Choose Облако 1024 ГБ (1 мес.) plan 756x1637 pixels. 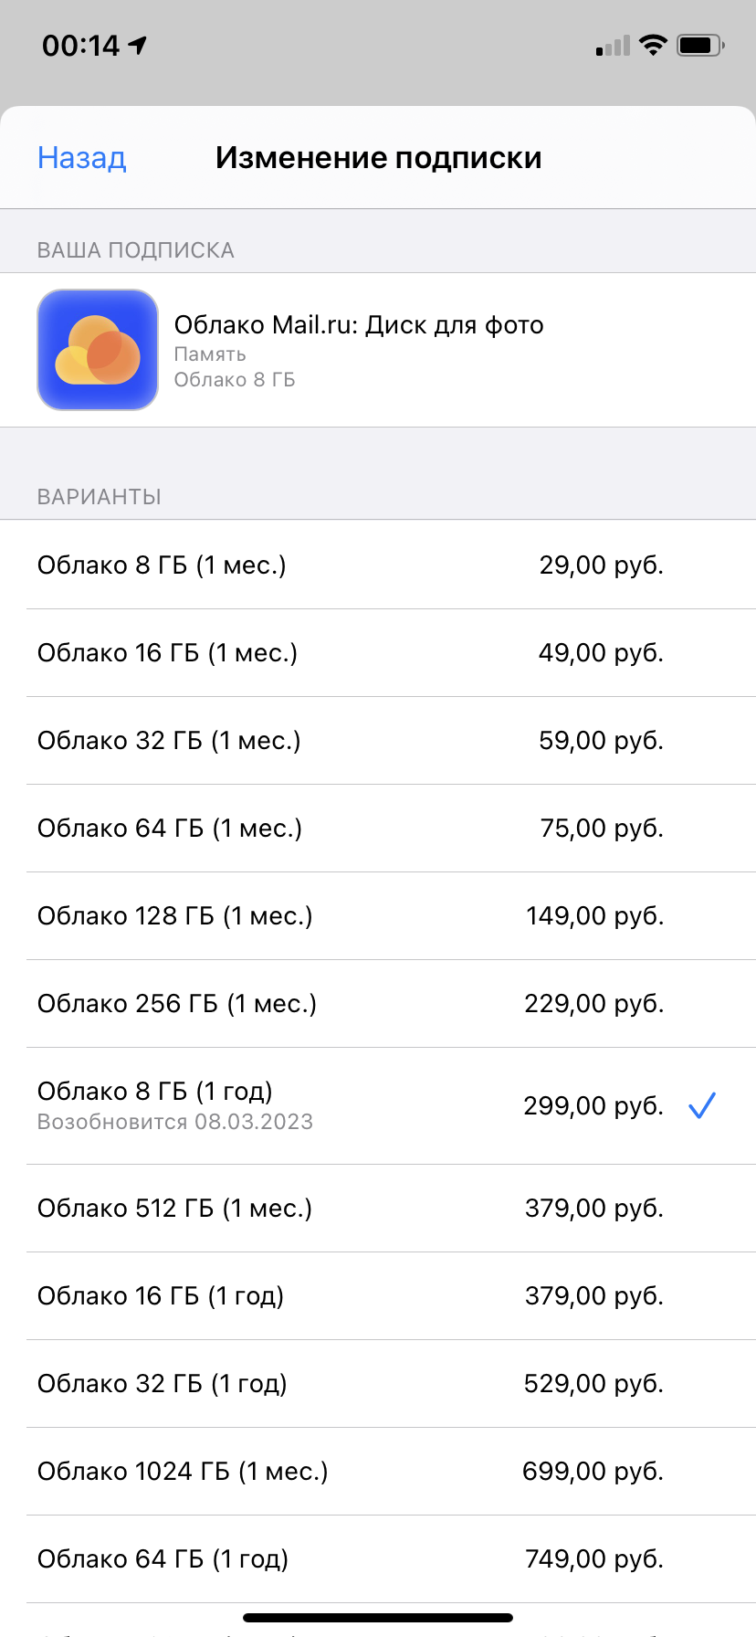pos(378,1472)
